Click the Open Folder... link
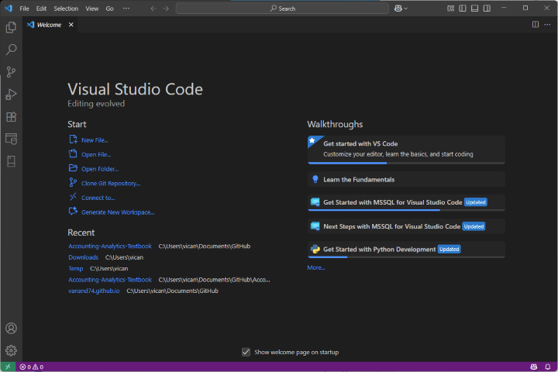 (100, 169)
